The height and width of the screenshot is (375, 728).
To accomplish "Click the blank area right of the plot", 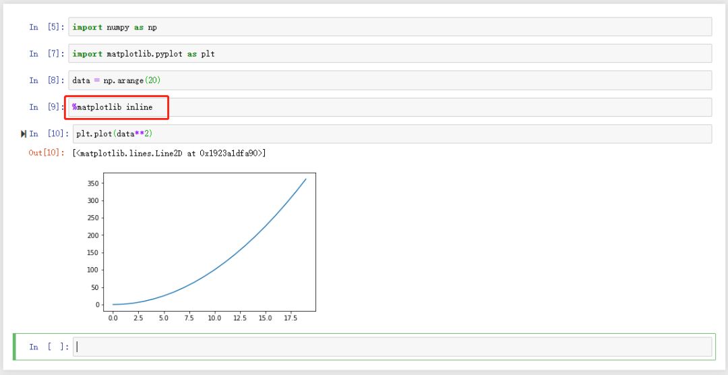I will click(x=506, y=243).
